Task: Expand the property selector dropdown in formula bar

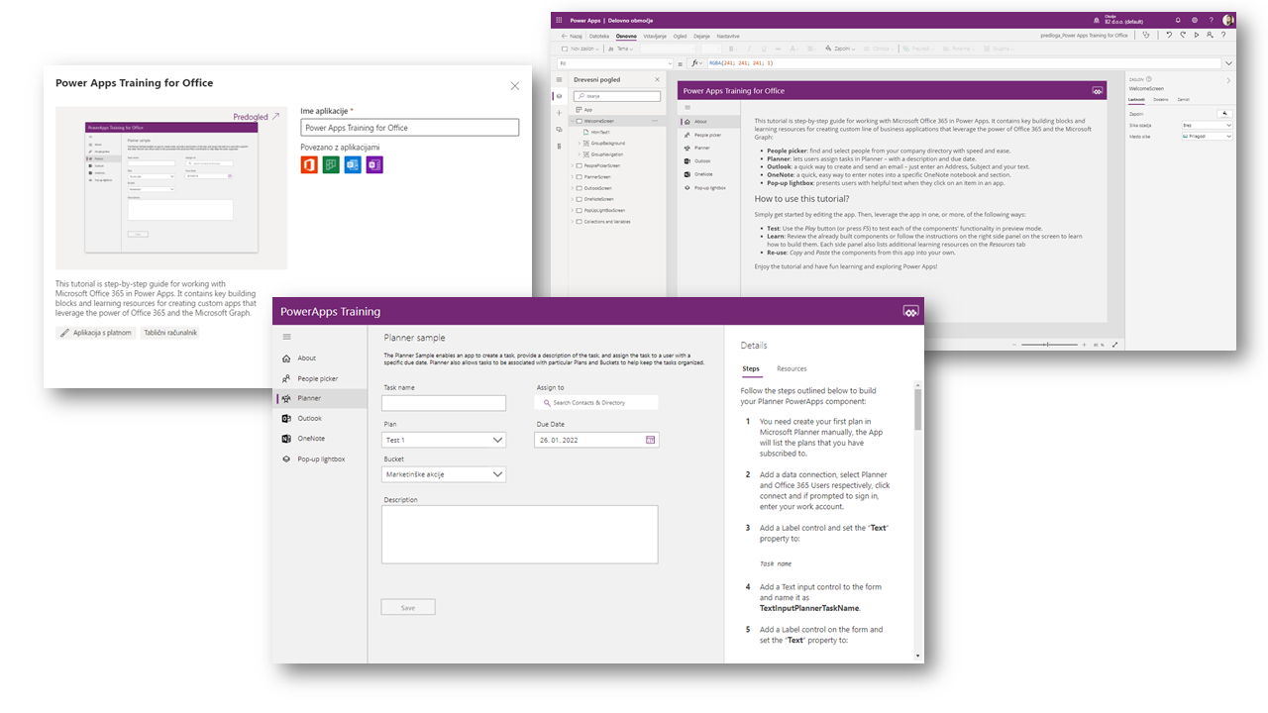Action: [x=669, y=63]
